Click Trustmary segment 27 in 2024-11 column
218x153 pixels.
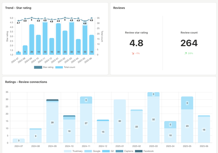tap(86, 123)
